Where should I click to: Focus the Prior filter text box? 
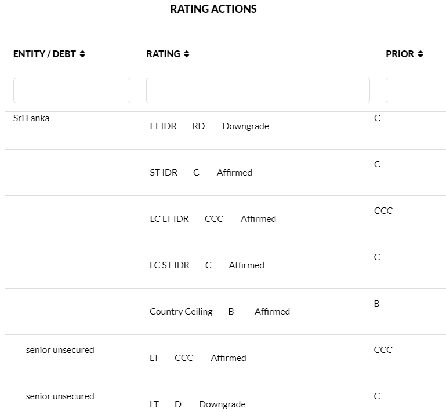pyautogui.click(x=415, y=90)
